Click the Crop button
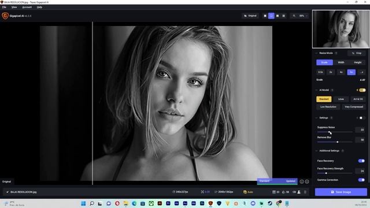 click(x=357, y=53)
